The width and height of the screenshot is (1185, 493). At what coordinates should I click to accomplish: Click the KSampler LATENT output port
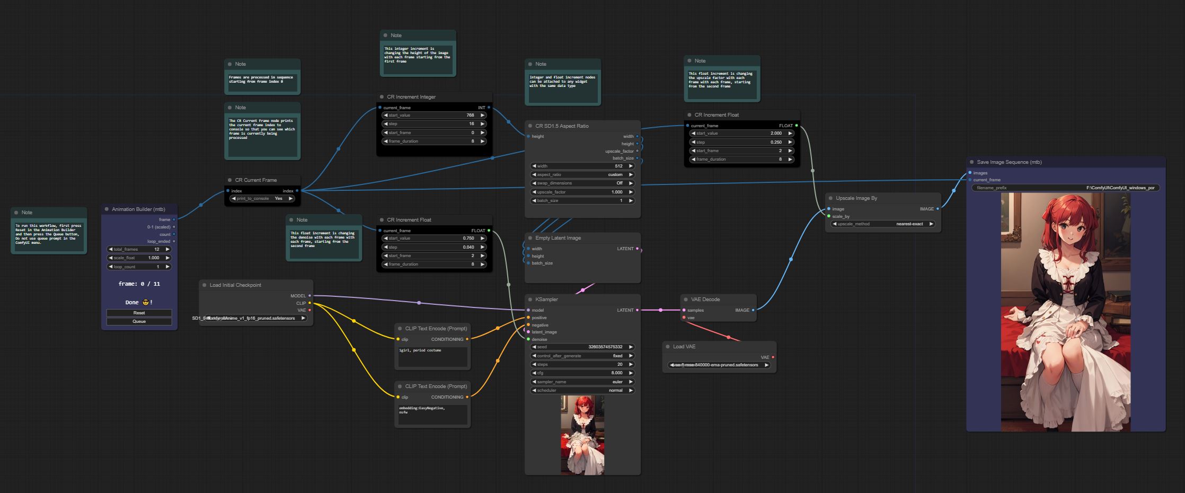[637, 310]
